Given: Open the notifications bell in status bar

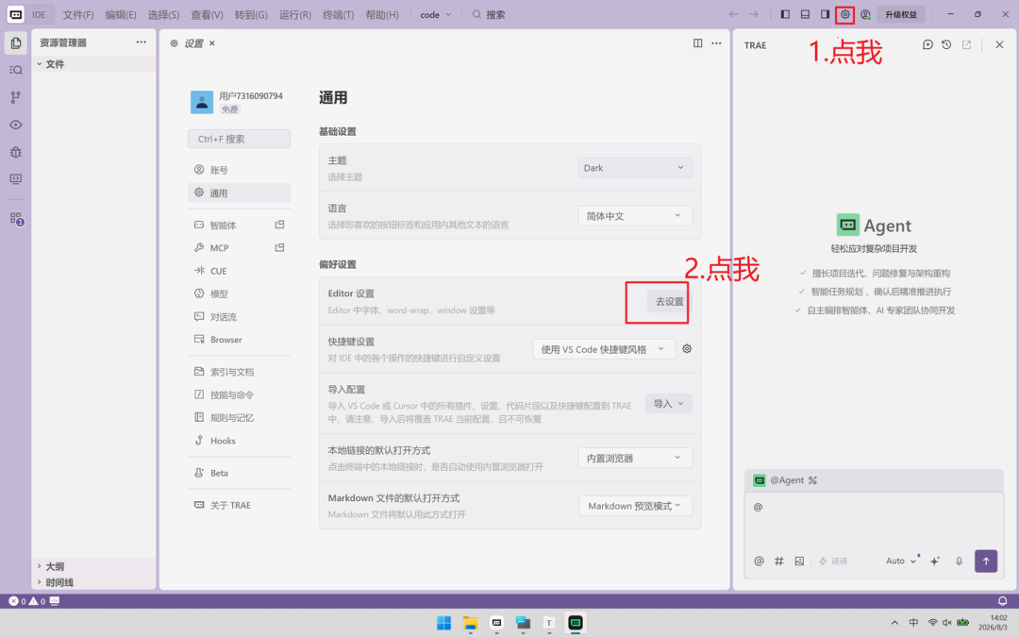Looking at the screenshot, I should coord(1002,600).
